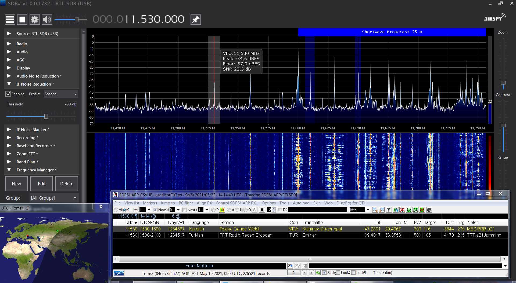Open the Markers menu
The width and height of the screenshot is (516, 283).
click(150, 203)
